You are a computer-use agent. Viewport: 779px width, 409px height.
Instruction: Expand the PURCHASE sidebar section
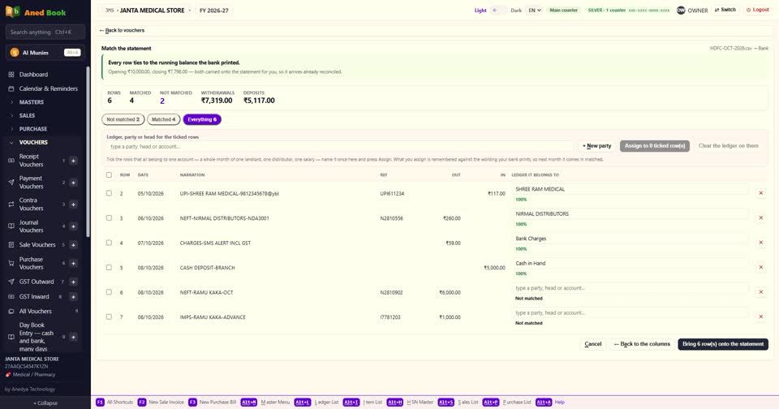[32, 129]
